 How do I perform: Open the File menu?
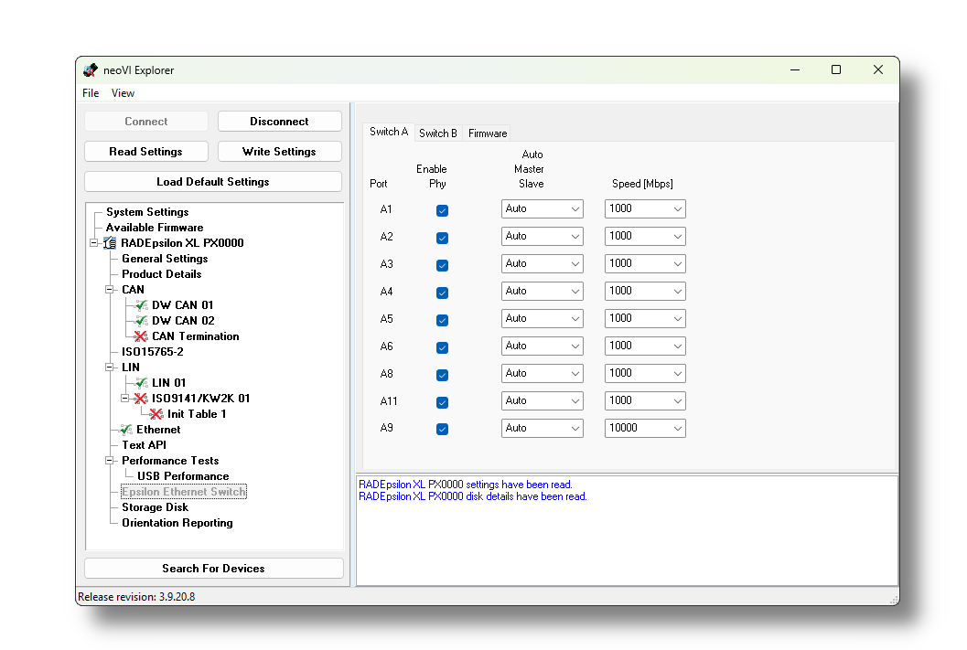pyautogui.click(x=91, y=93)
